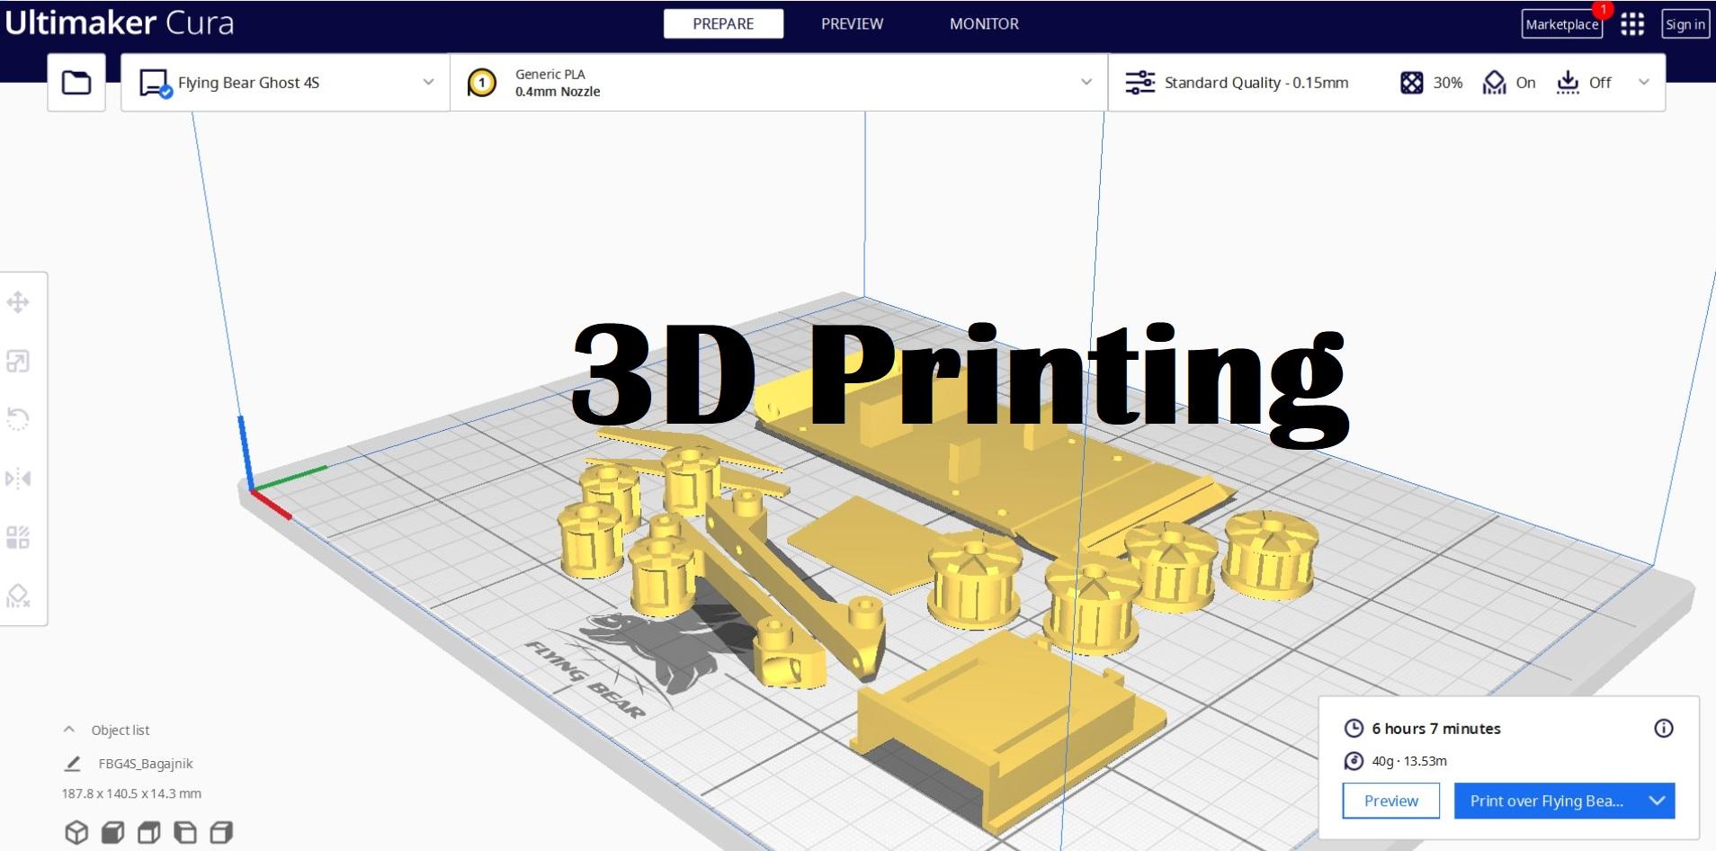This screenshot has width=1716, height=851.
Task: Switch to left side view cube icon
Action: pyautogui.click(x=185, y=832)
